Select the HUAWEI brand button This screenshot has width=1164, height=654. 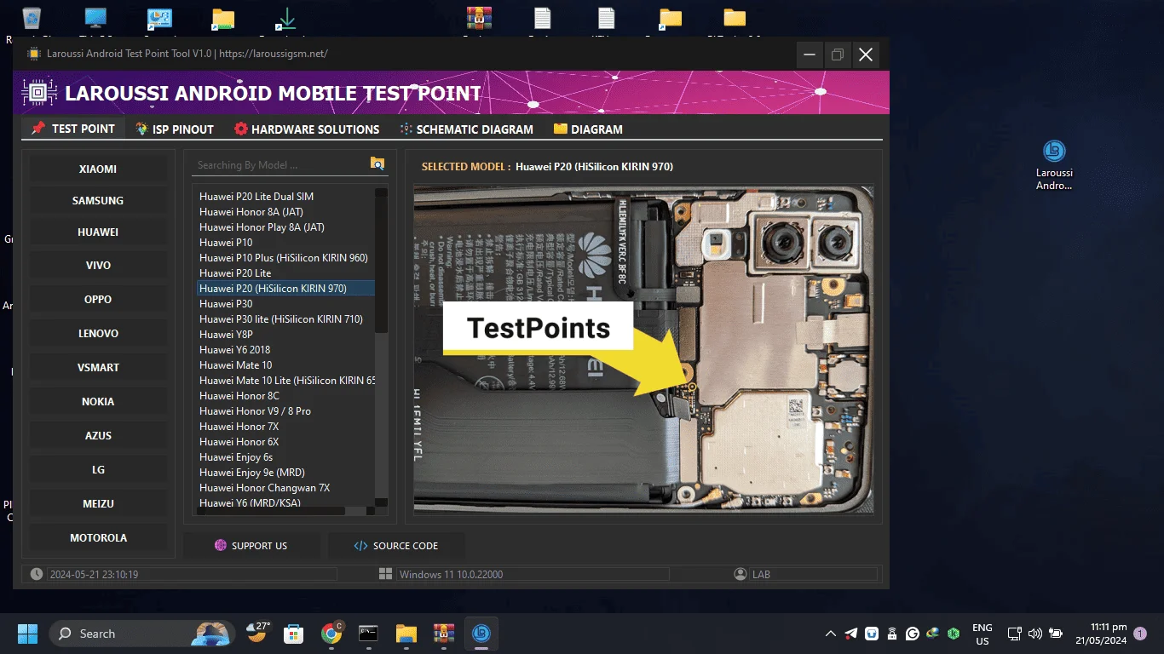coord(98,232)
